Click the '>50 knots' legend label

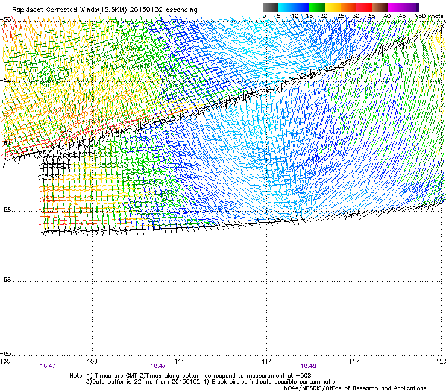pos(429,16)
